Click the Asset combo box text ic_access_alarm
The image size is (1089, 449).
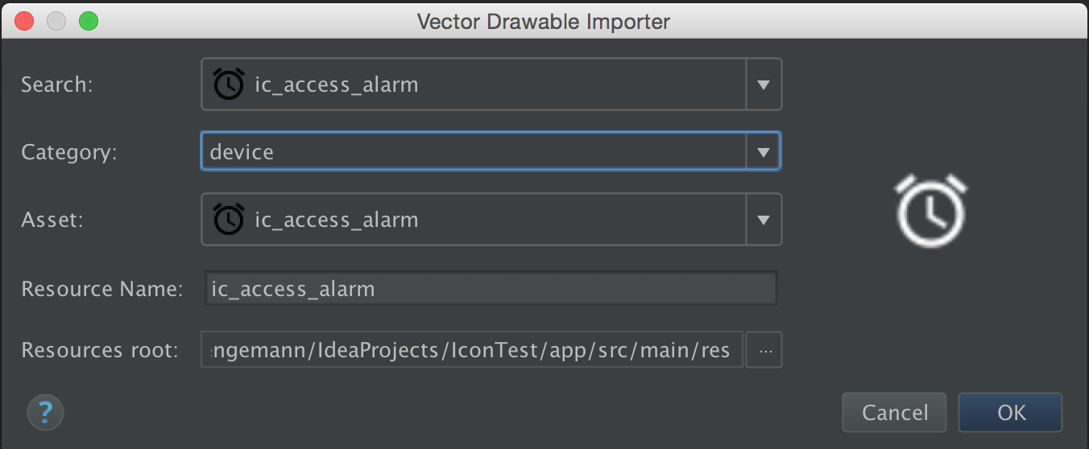pos(336,220)
